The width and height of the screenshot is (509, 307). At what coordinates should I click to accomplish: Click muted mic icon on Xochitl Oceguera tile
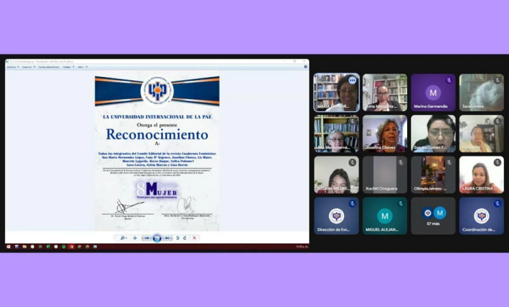(401, 163)
